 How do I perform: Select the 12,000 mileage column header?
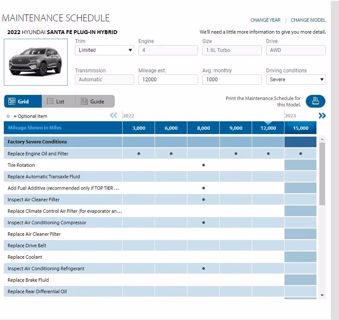click(268, 128)
